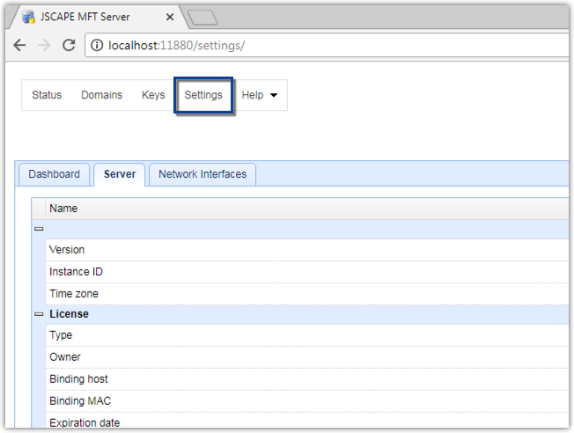Reload the page with refresh icon
574x433 pixels.
69,46
